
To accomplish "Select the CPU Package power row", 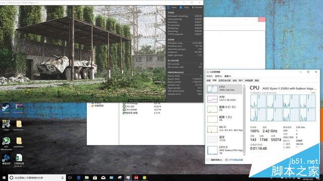I will click(142, 104).
